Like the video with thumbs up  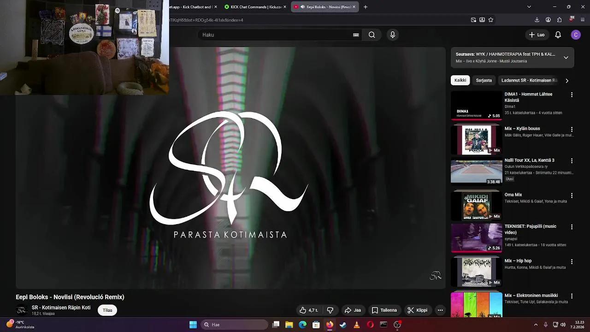303,310
